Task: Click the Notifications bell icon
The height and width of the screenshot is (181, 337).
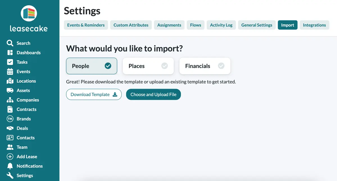Action: coord(10,166)
